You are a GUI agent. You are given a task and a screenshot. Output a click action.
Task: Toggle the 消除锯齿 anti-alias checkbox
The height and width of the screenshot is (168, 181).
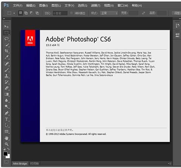click(71, 13)
